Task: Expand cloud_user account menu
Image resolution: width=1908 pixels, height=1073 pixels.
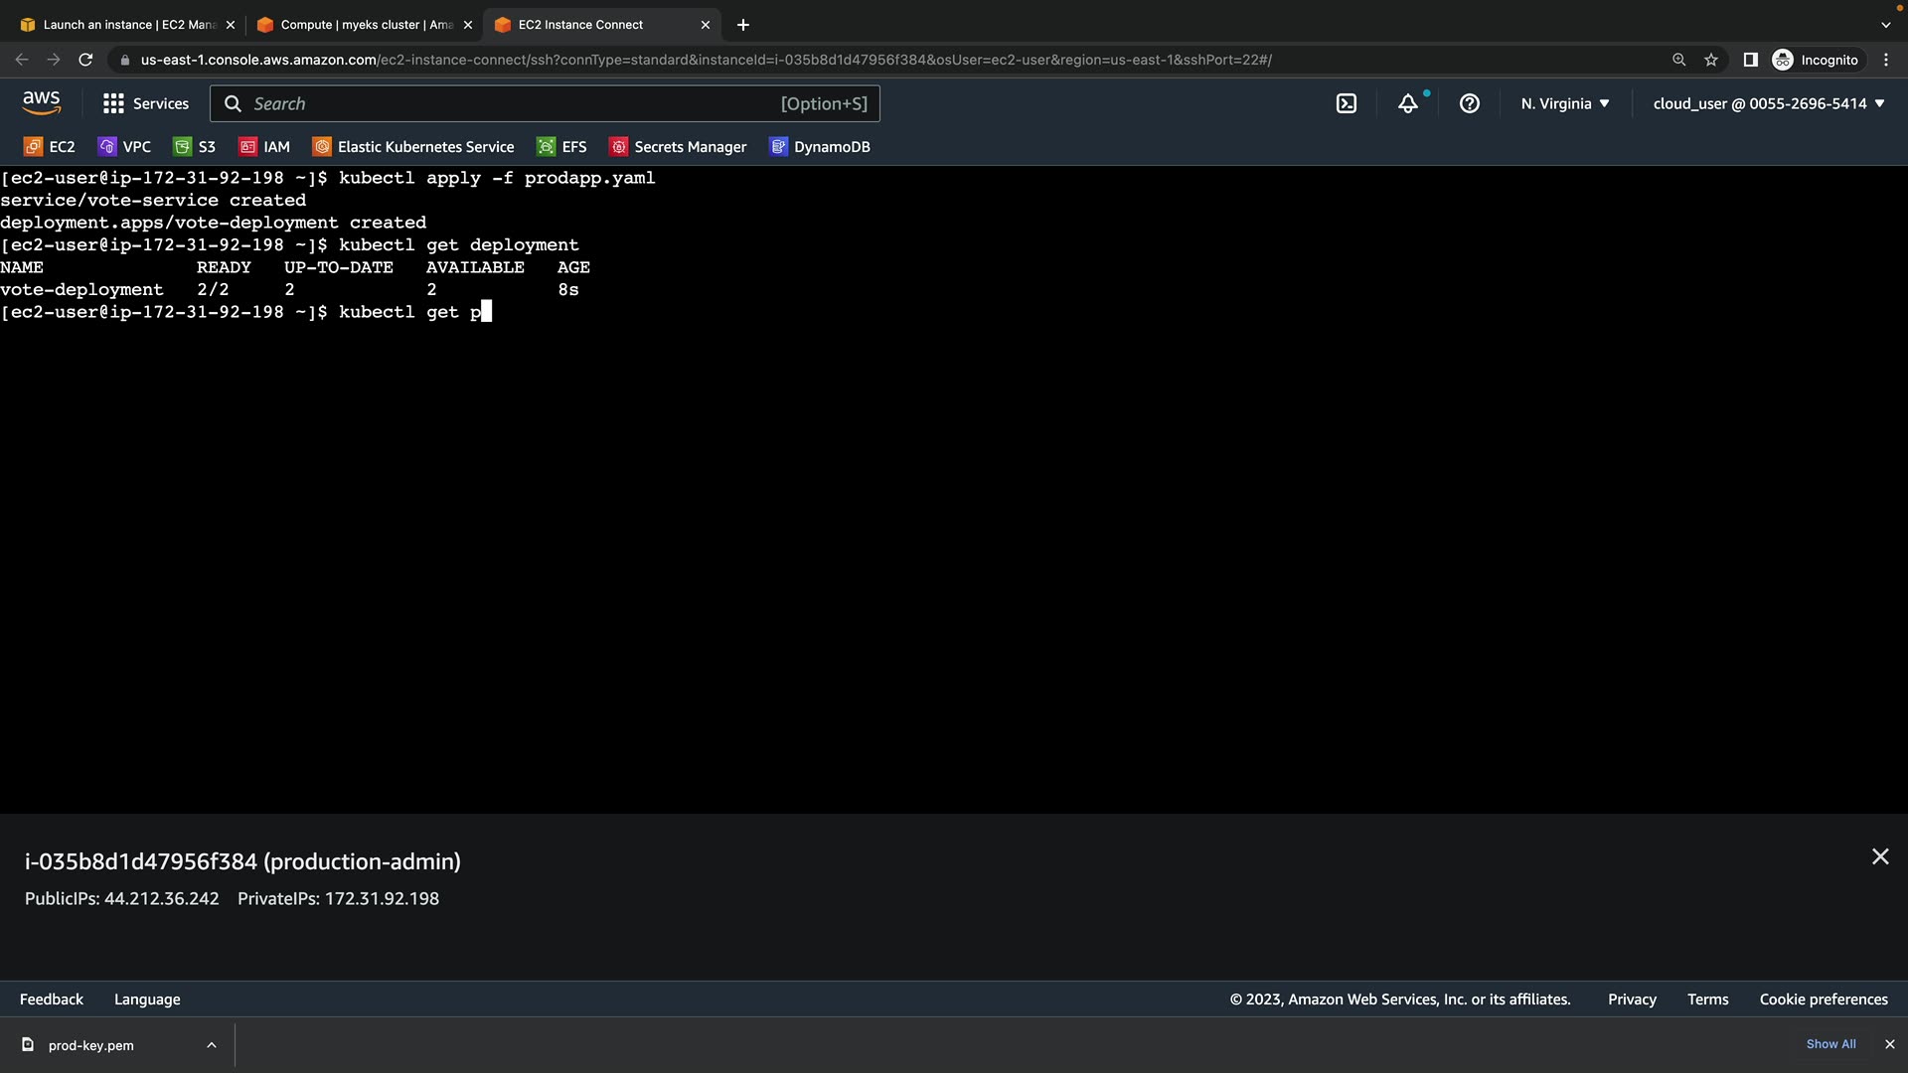Action: (1768, 103)
